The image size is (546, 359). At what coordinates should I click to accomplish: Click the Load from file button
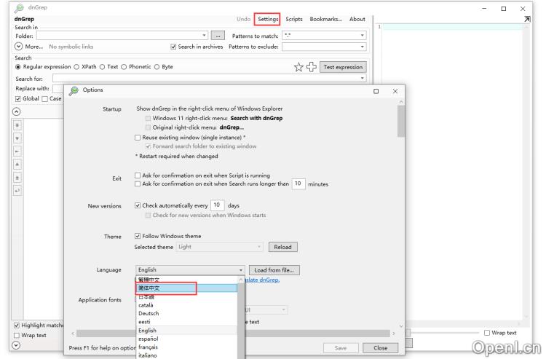[274, 270]
